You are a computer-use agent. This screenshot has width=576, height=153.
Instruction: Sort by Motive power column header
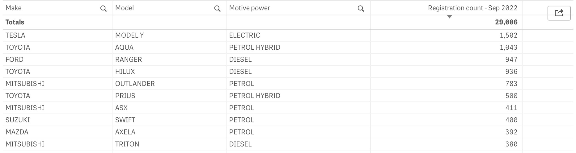click(x=249, y=8)
